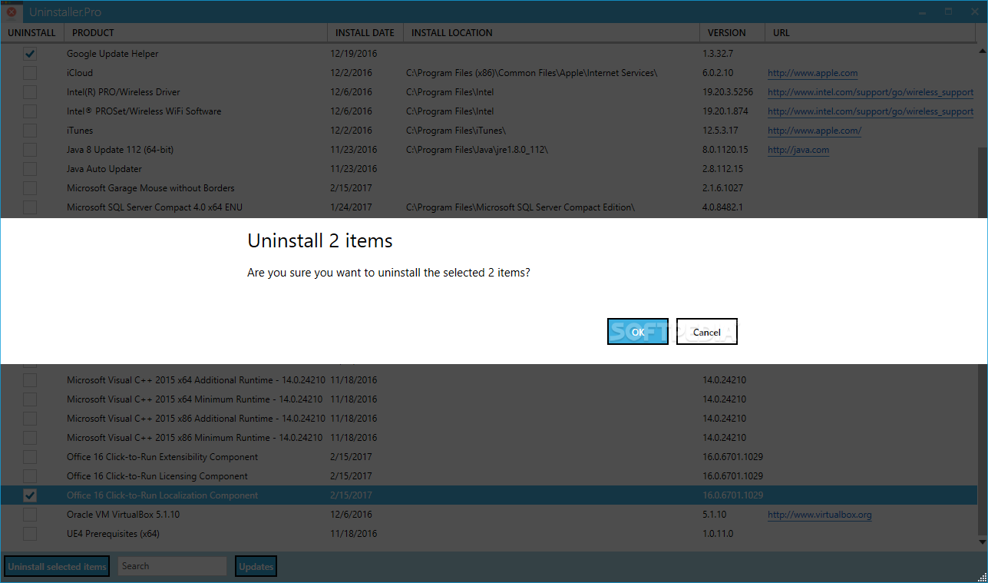The width and height of the screenshot is (988, 583).
Task: Check Microsoft SQL Server Compact checkbox
Action: click(x=29, y=207)
